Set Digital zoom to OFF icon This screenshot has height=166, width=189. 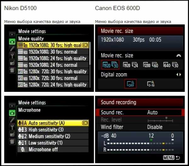130,84
